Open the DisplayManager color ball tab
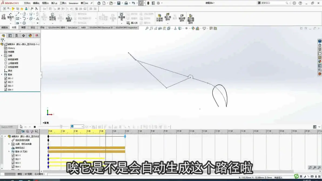Image resolution: width=322 pixels, height=181 pixels. click(x=30, y=35)
